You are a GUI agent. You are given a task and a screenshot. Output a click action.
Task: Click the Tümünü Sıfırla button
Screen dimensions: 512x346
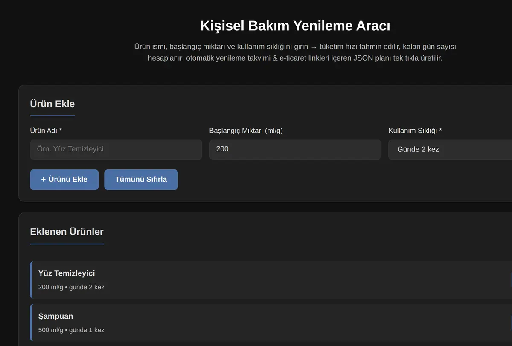(141, 180)
